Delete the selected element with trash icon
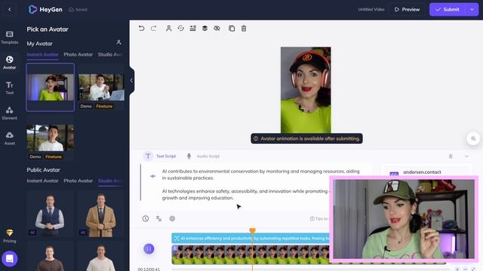The width and height of the screenshot is (483, 271). point(244,29)
